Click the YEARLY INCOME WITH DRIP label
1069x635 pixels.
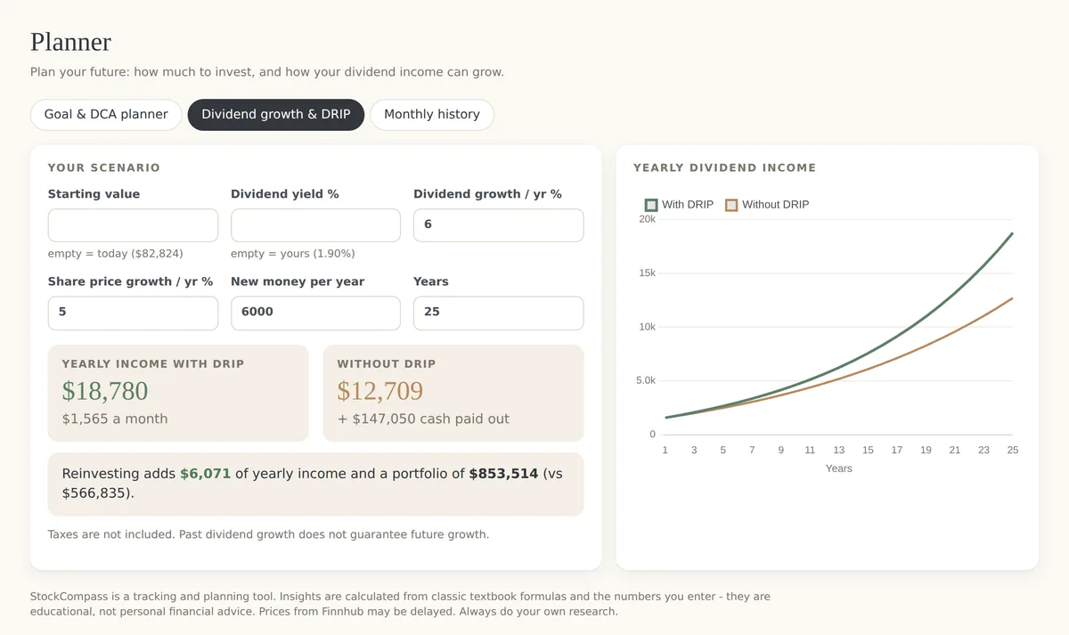tap(153, 364)
